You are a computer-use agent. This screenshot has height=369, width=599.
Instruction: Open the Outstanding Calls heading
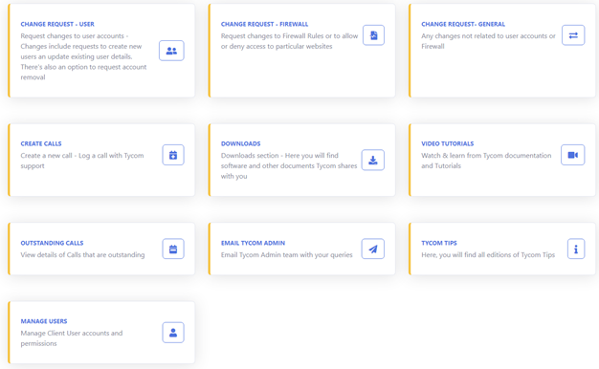coord(52,243)
